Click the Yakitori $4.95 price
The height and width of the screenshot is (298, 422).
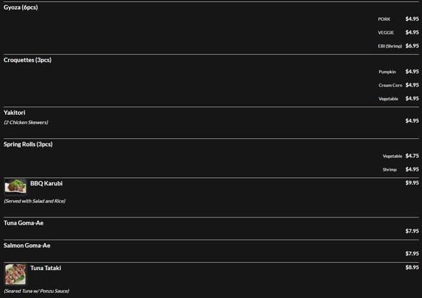coord(412,121)
